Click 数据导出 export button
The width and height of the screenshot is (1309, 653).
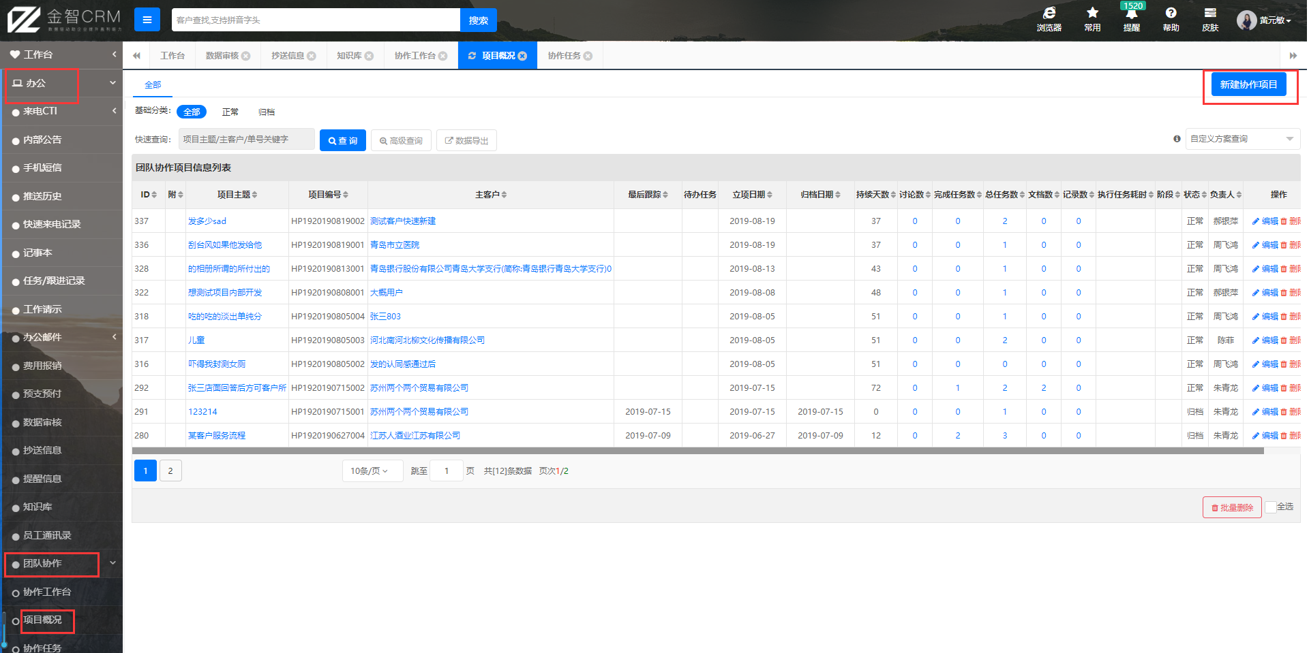point(466,140)
